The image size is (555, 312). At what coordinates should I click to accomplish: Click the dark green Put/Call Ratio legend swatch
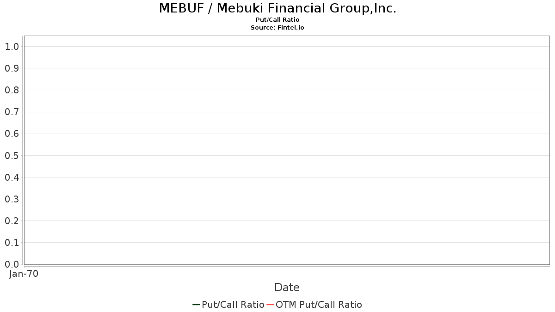tap(196, 305)
